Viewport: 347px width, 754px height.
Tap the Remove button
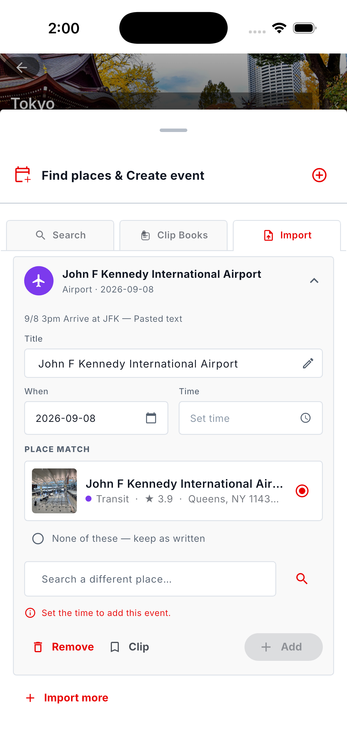(x=64, y=647)
